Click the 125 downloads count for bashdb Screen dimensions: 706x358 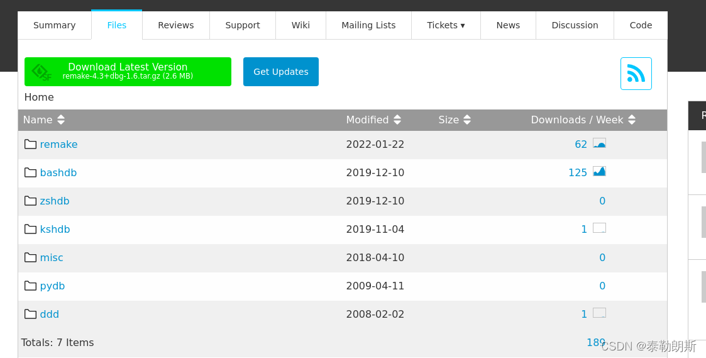578,172
